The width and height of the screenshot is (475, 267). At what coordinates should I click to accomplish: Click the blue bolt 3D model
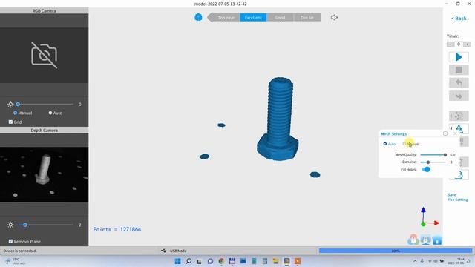[278, 119]
